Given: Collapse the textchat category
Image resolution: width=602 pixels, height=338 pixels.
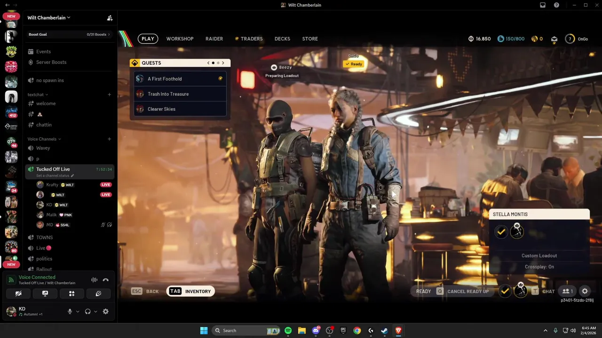Looking at the screenshot, I should [38, 95].
